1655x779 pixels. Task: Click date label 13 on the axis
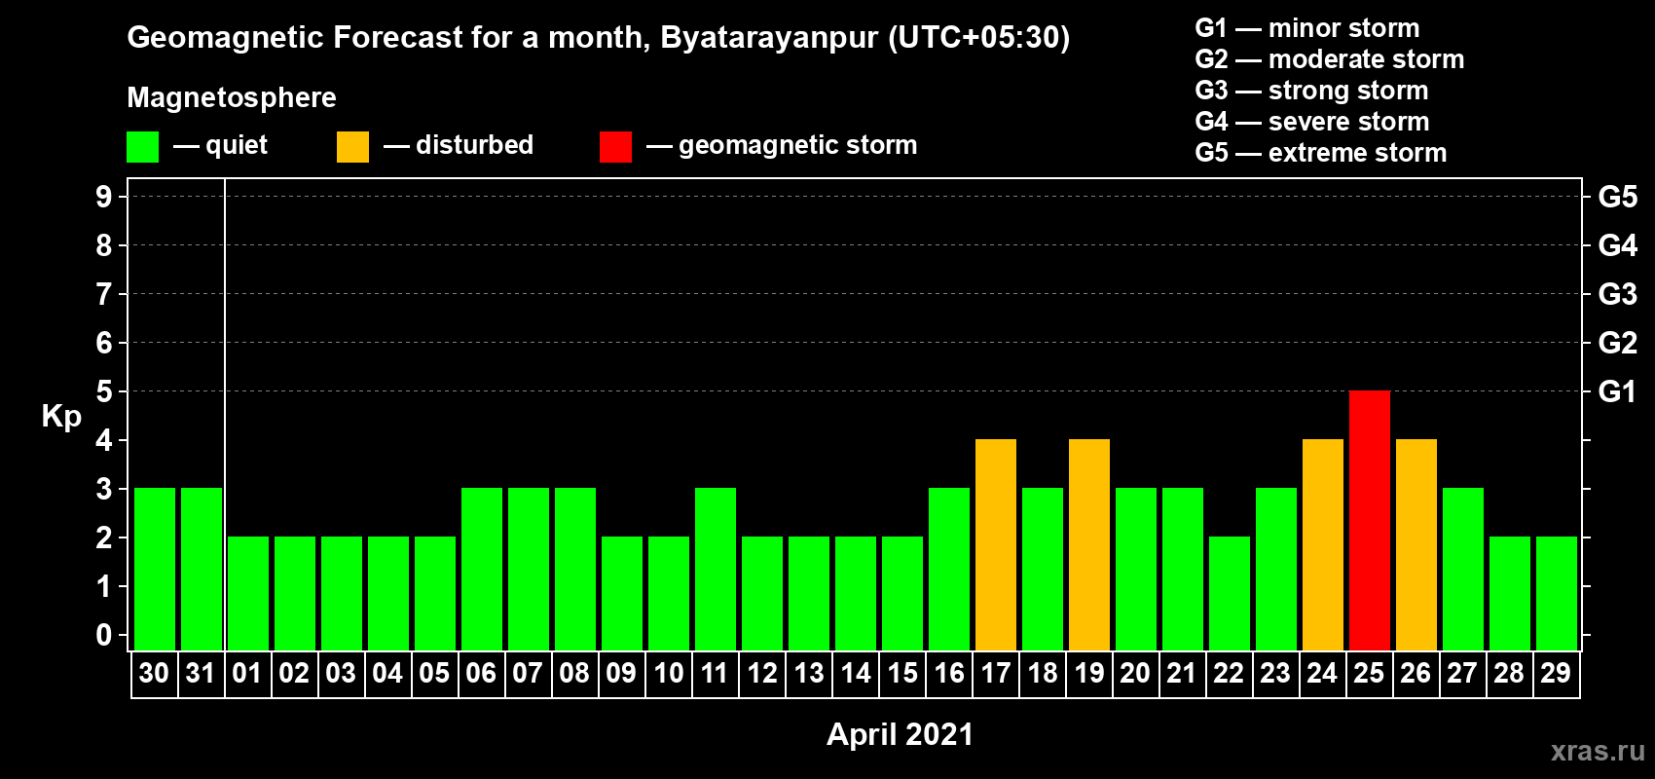point(808,673)
